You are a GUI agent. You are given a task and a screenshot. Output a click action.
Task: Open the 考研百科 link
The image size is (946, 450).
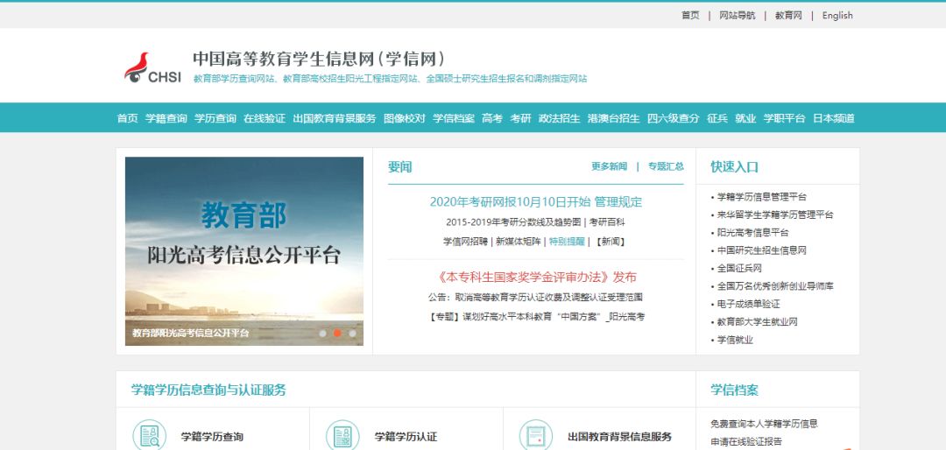pyautogui.click(x=607, y=222)
